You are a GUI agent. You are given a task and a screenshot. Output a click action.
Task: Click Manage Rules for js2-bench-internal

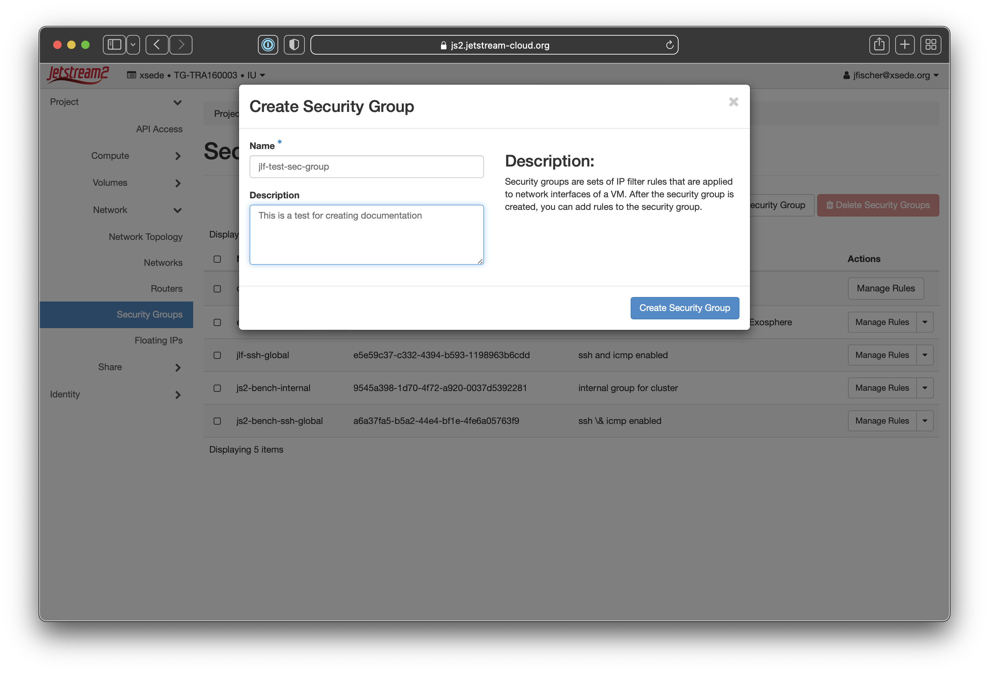pos(882,388)
